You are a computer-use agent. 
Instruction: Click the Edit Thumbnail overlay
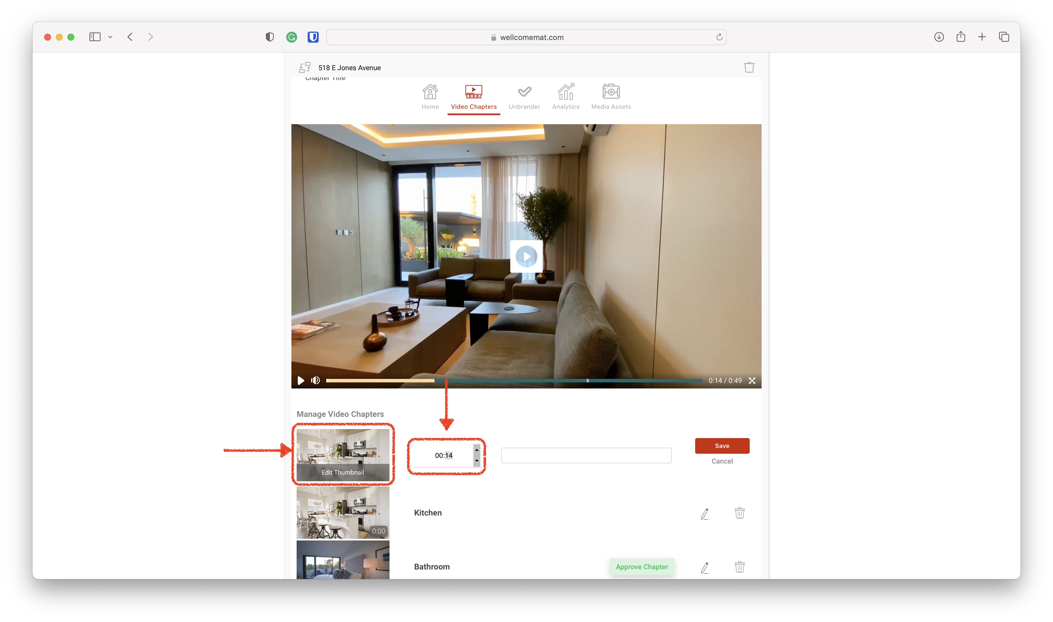coord(342,472)
